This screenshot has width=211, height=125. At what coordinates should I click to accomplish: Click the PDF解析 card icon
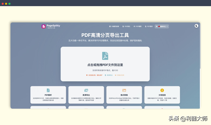pos(48,90)
